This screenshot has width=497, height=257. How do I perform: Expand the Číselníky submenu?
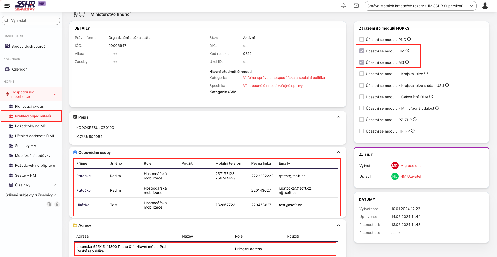point(55,185)
